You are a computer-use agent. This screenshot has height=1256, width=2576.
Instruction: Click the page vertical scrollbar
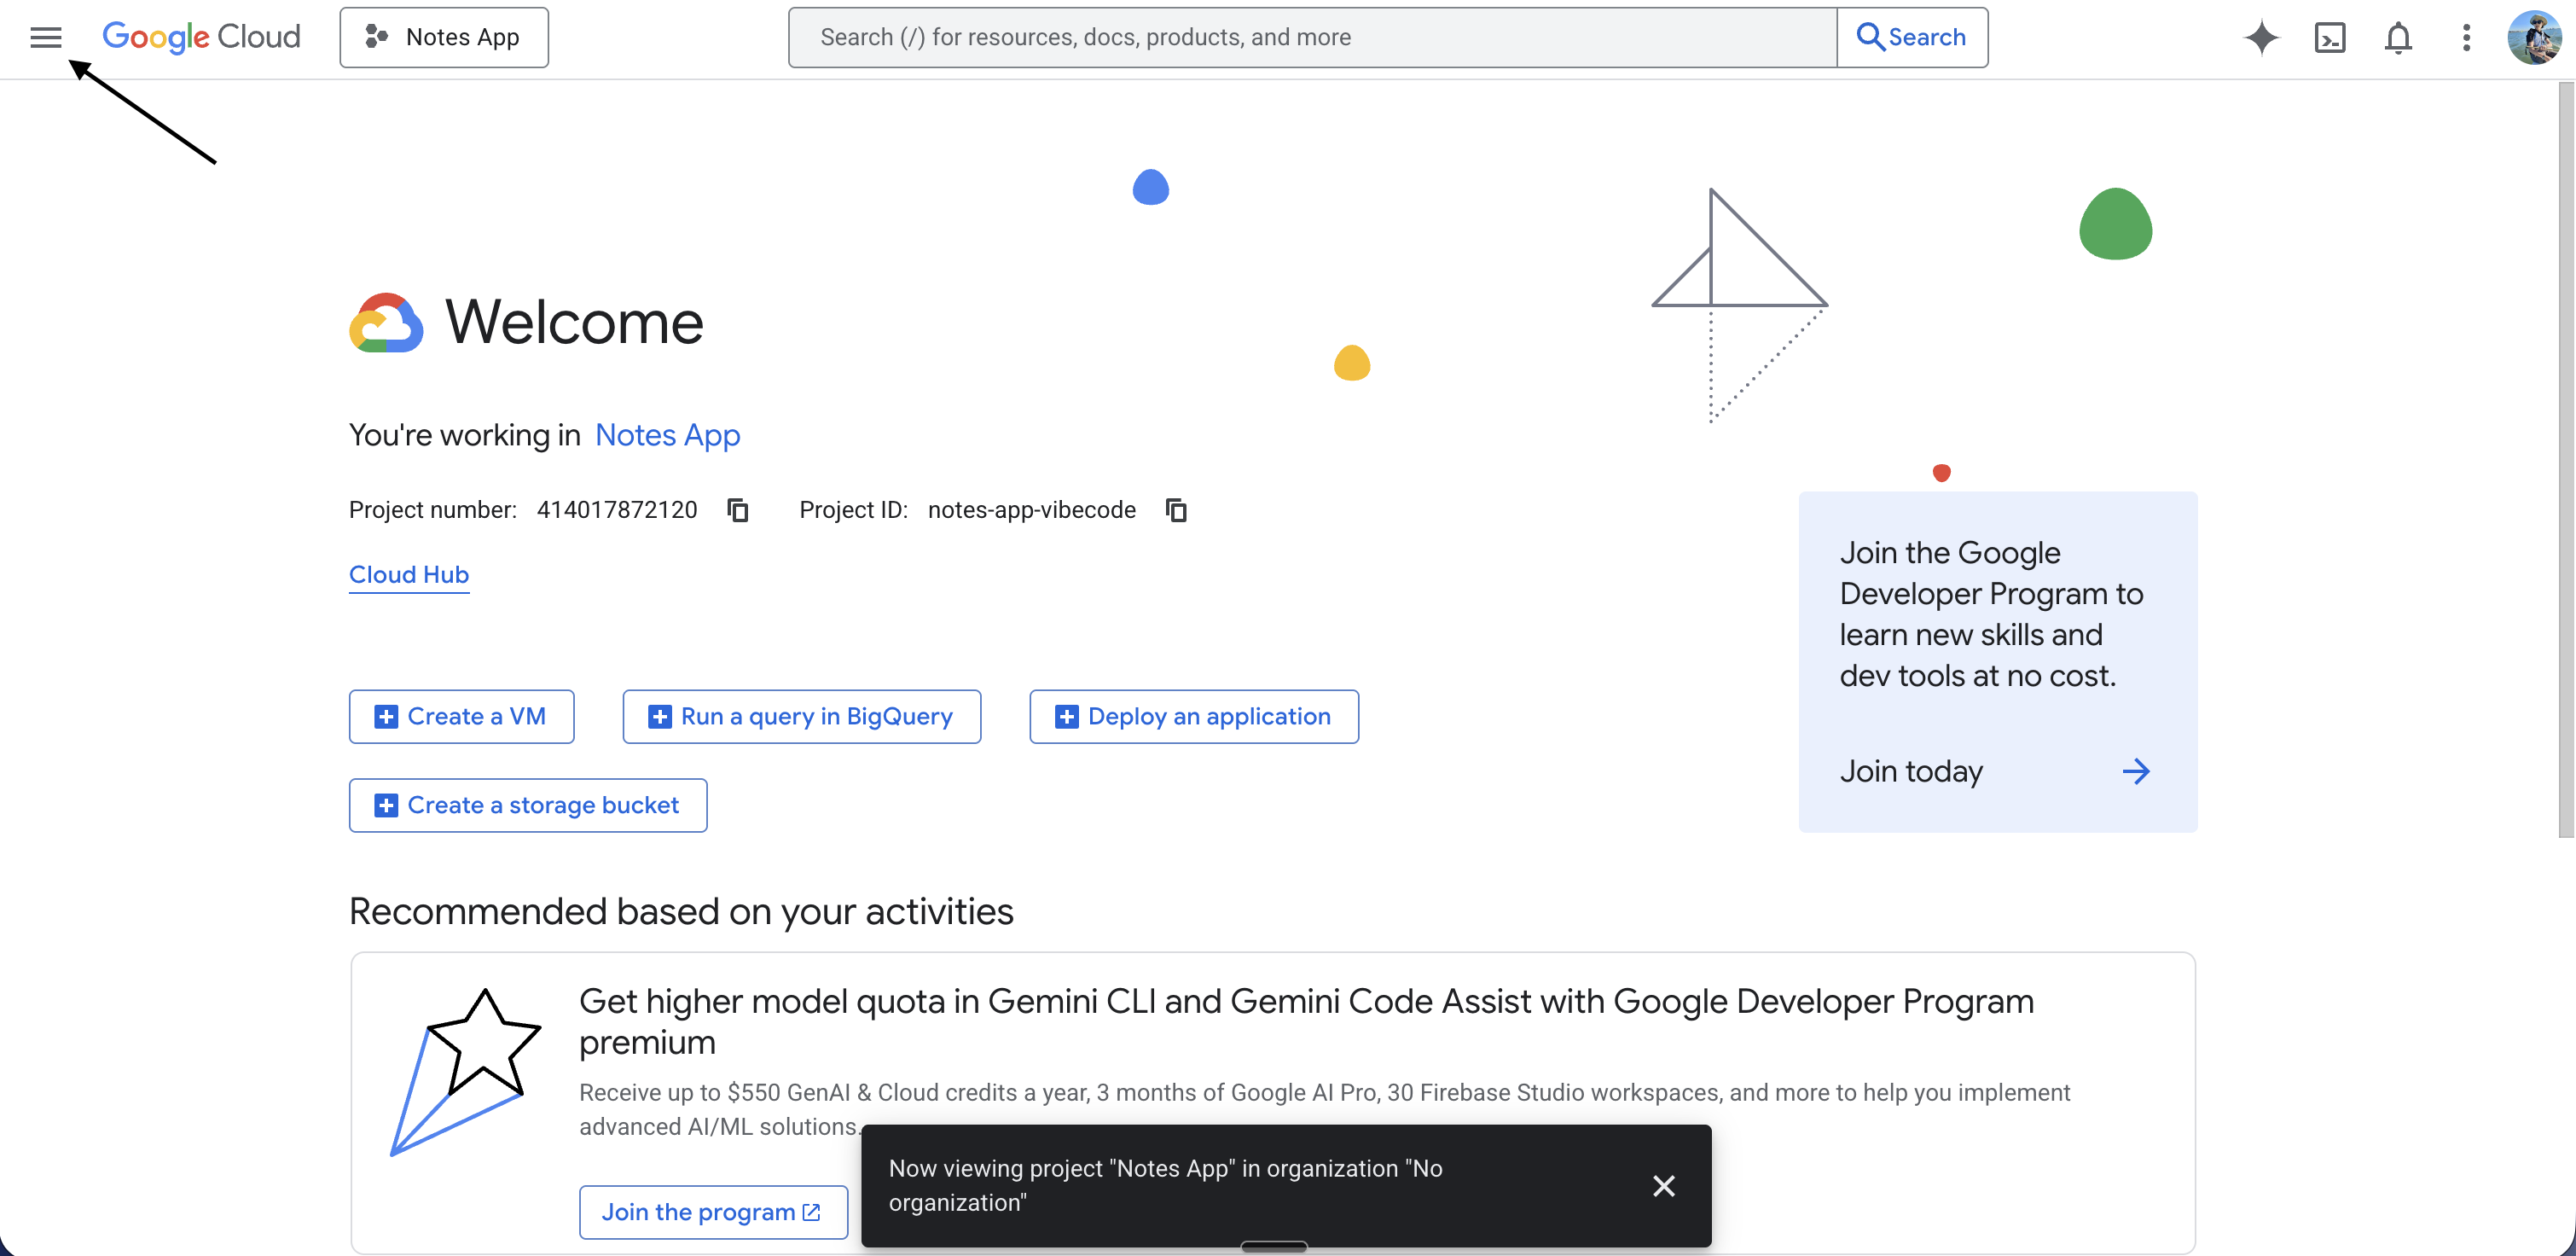2566,460
